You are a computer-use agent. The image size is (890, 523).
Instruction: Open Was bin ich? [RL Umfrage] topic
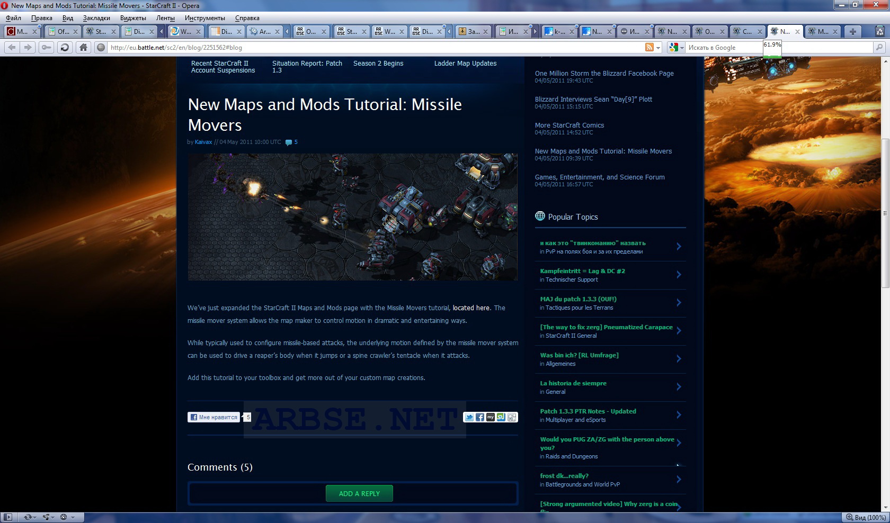[579, 355]
